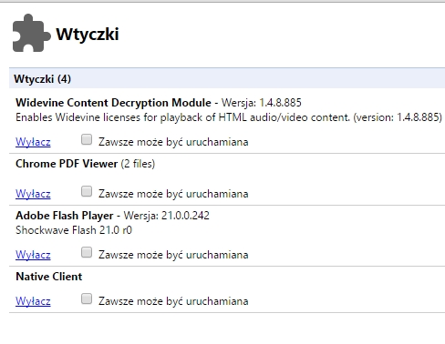Screen dimensions: 445x344
Task: Click the Widevine Content Decryption Module name
Action: (x=113, y=103)
